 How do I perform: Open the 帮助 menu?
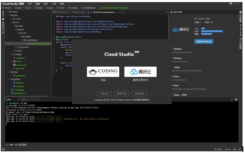click(x=62, y=4)
